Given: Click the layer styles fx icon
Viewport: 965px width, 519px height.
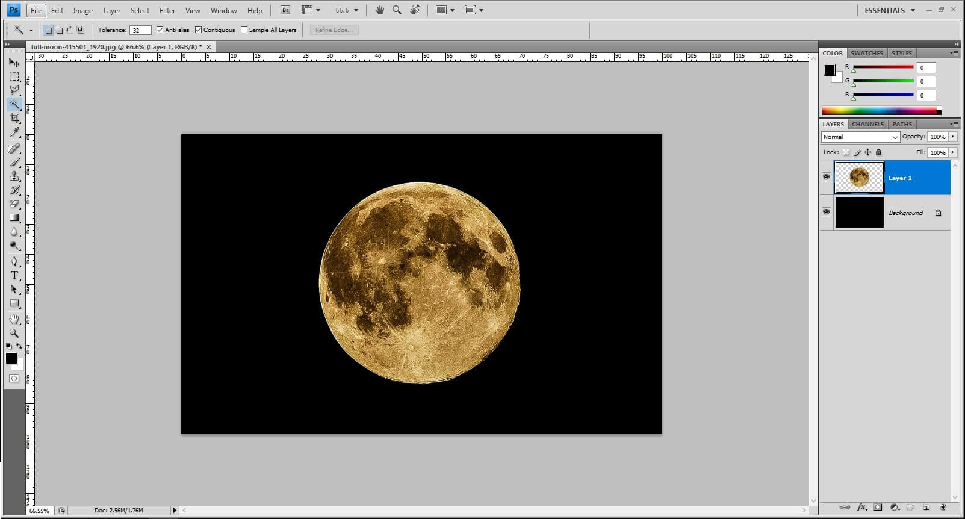Looking at the screenshot, I should click(x=861, y=507).
